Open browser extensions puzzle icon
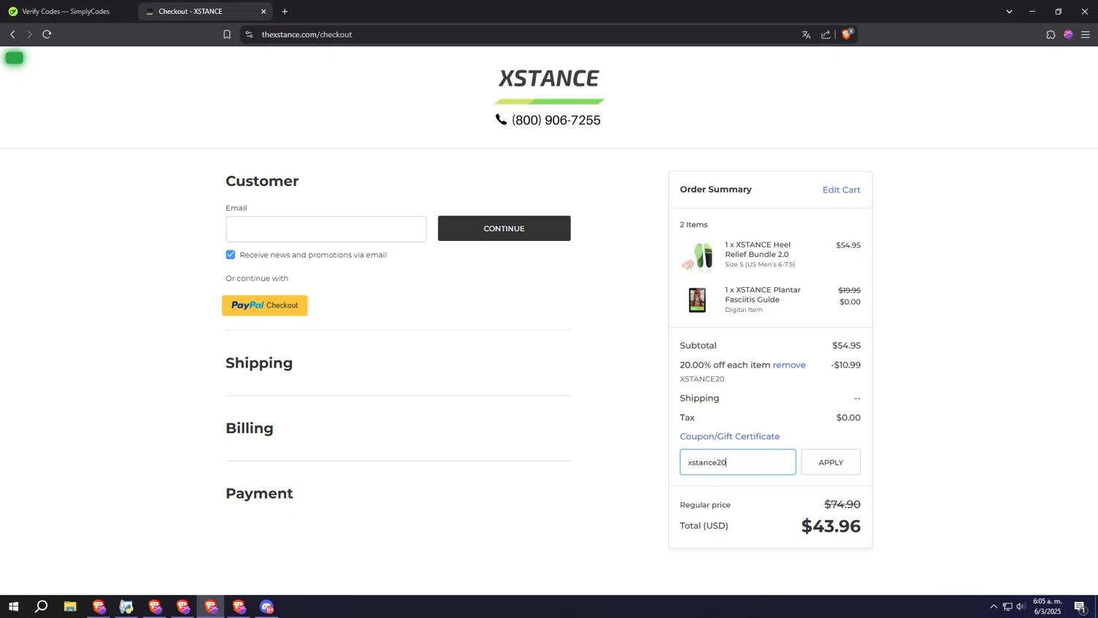 point(1050,34)
